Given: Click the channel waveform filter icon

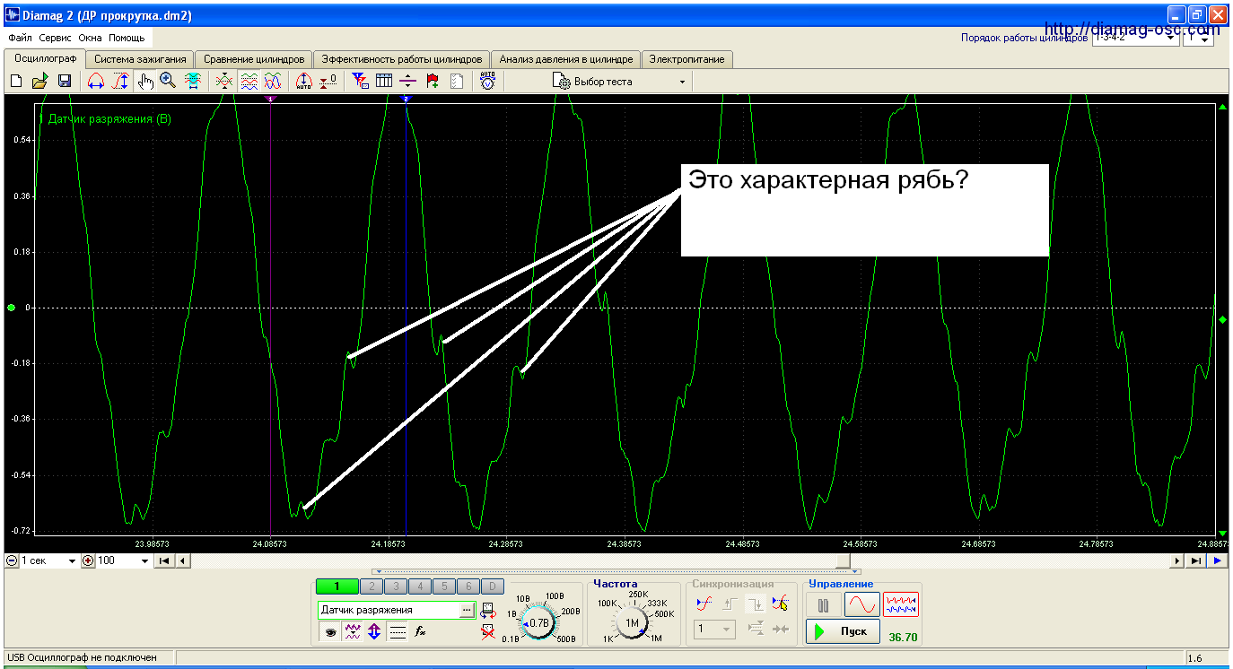Looking at the screenshot, I should [x=353, y=631].
